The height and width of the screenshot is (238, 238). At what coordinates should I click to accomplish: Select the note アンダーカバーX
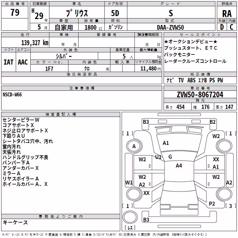click(x=21, y=168)
